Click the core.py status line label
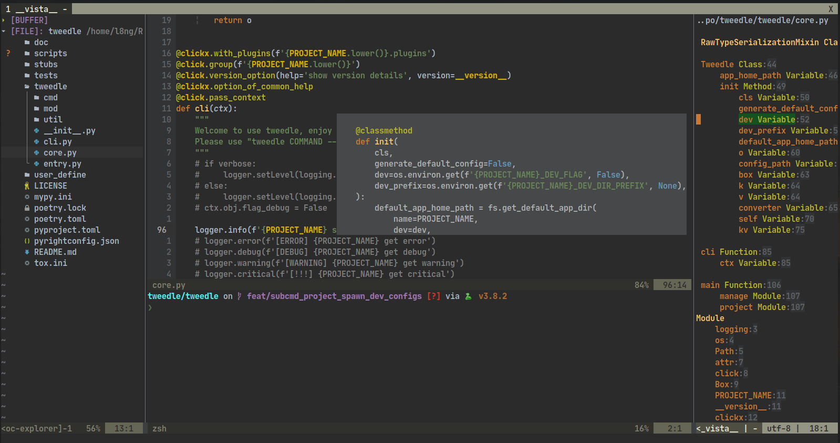The width and height of the screenshot is (840, 443). click(169, 285)
